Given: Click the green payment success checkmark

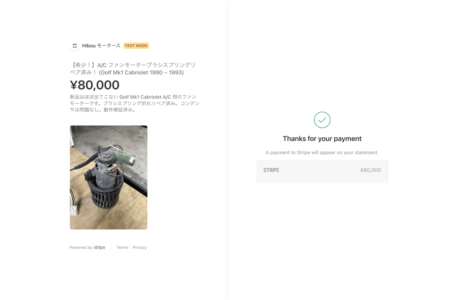Looking at the screenshot, I should [x=322, y=120].
